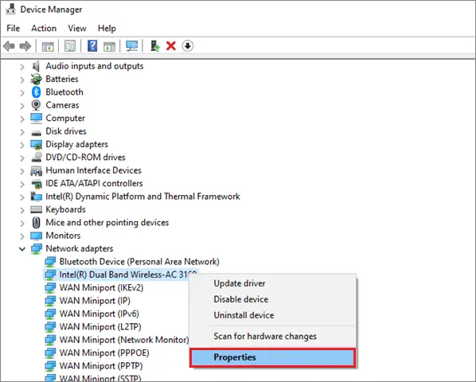Open the File menu

[13, 28]
